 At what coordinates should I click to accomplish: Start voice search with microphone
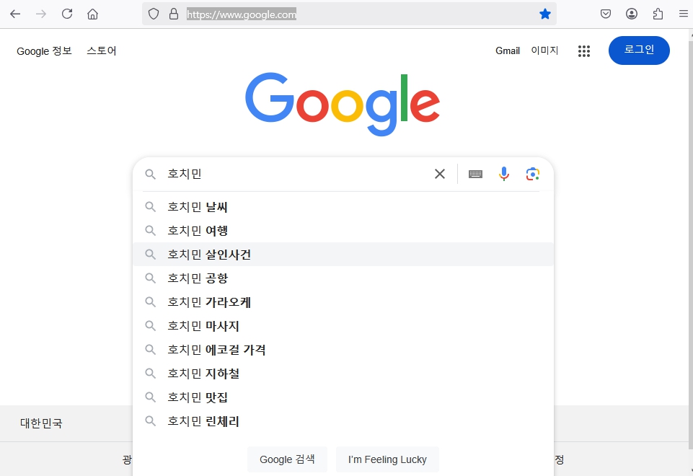click(x=504, y=174)
